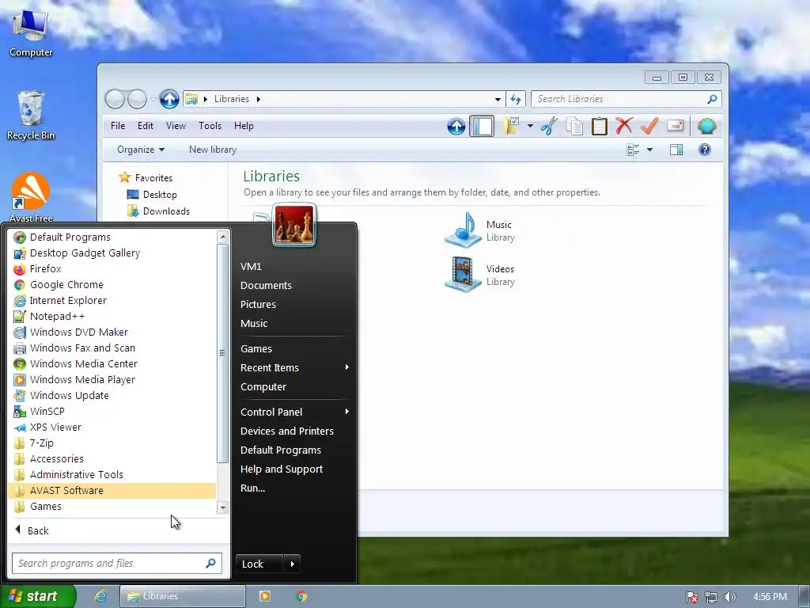810x608 pixels.
Task: Open the Help menu
Action: 244,126
